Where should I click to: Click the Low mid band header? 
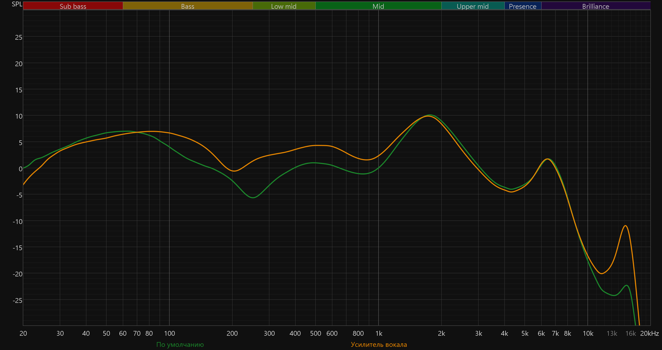(x=284, y=6)
